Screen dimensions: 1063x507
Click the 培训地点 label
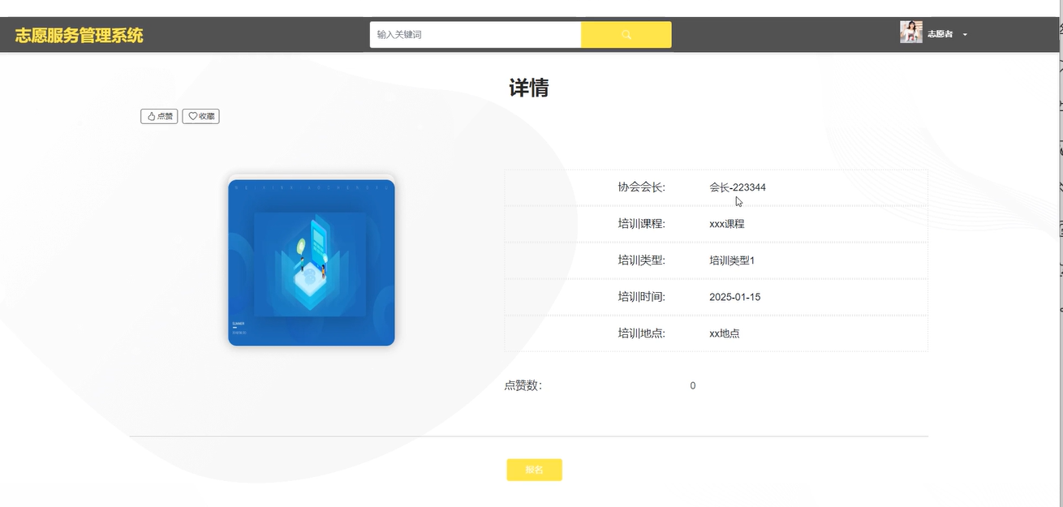(642, 333)
